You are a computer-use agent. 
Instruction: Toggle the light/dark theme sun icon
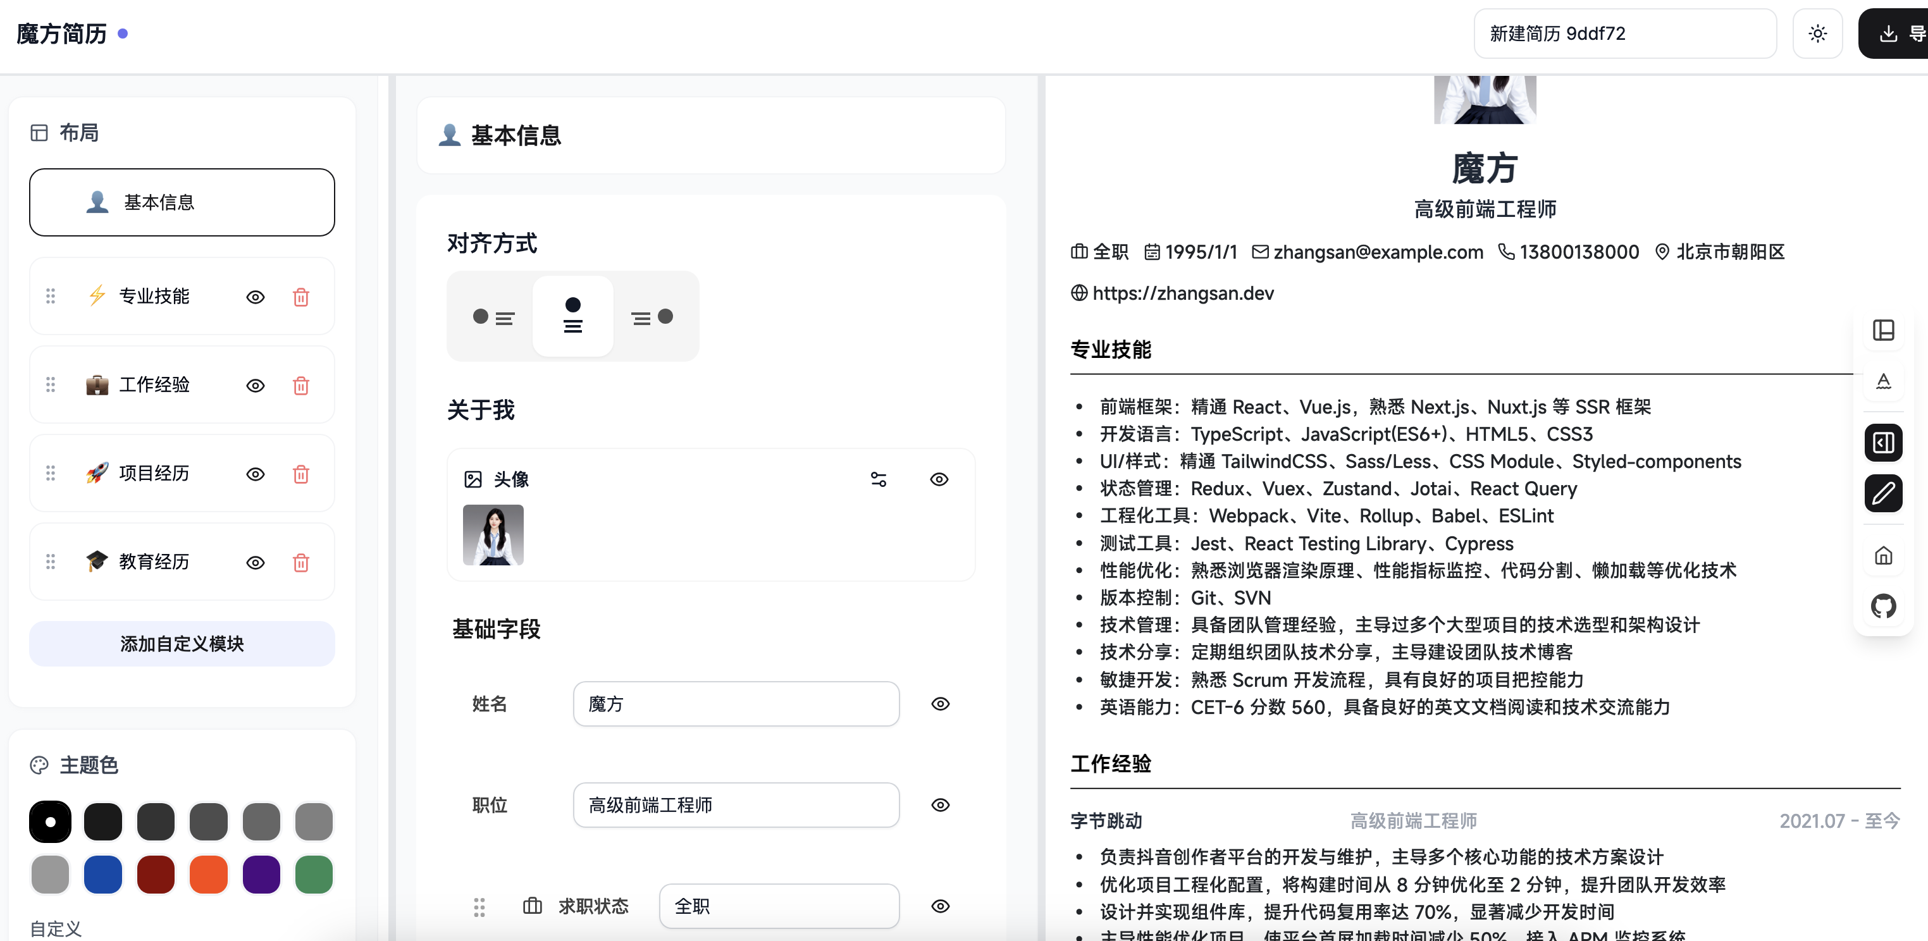click(x=1817, y=34)
